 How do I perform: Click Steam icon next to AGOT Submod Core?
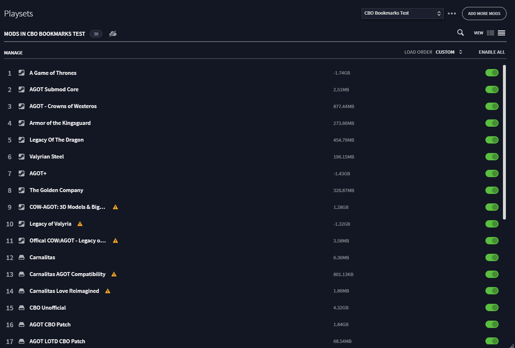click(22, 89)
